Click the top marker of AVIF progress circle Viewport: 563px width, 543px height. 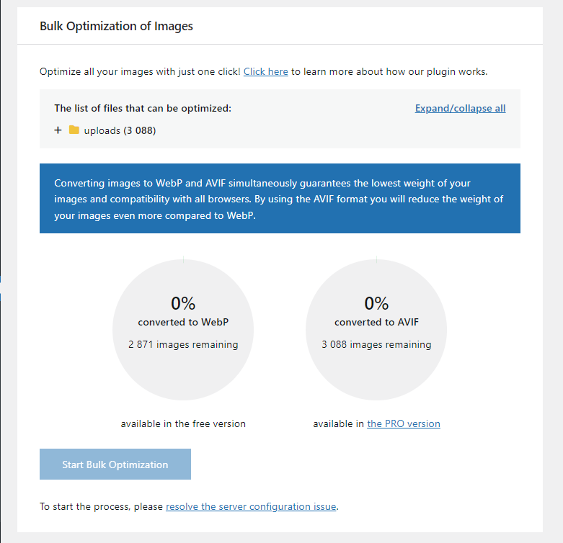click(x=376, y=259)
